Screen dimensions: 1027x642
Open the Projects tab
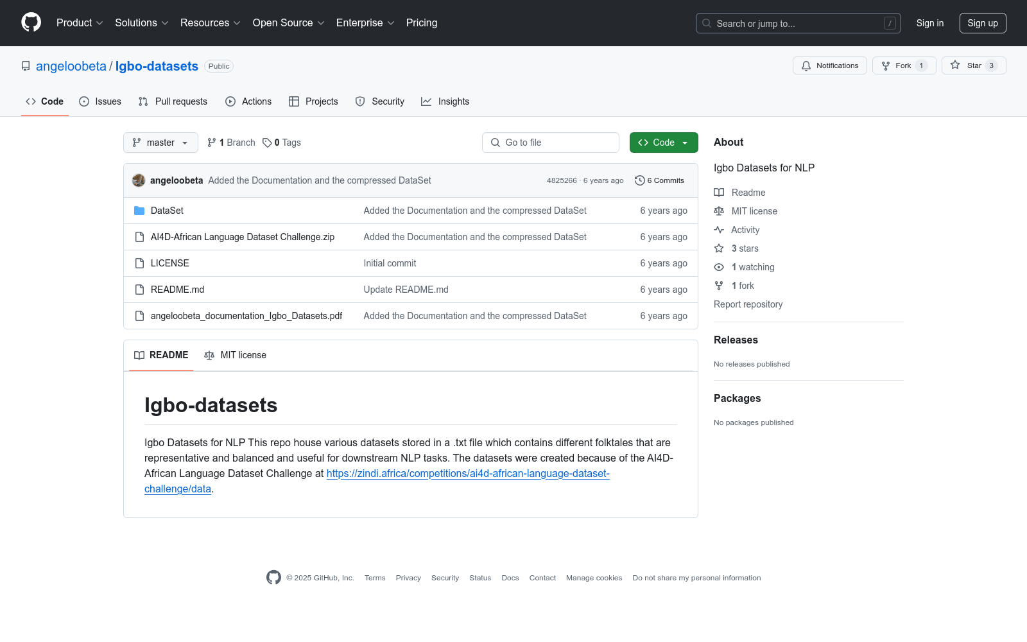tap(313, 101)
